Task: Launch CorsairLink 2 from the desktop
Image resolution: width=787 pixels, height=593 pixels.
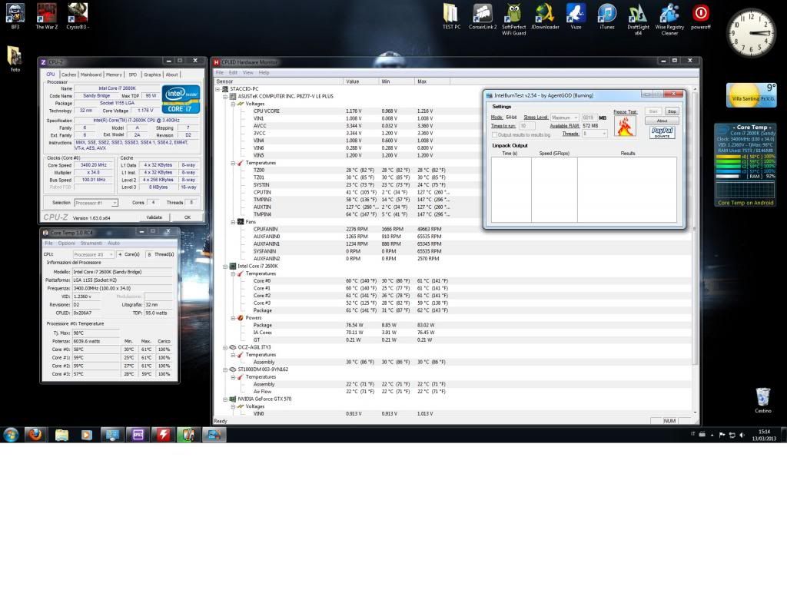Action: (x=482, y=14)
